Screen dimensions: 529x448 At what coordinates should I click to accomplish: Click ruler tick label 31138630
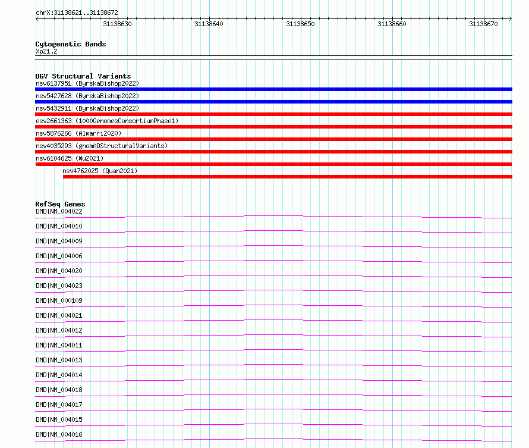point(117,24)
